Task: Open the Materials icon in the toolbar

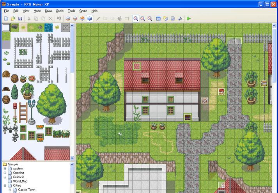Action: pos(165,18)
